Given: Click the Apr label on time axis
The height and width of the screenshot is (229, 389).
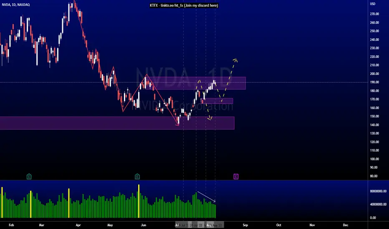Looking at the screenshot, I should [78, 225].
